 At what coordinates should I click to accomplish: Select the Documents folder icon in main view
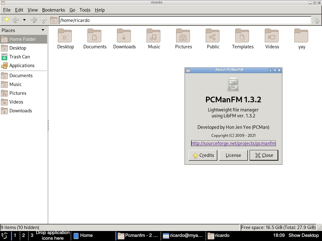(x=94, y=36)
